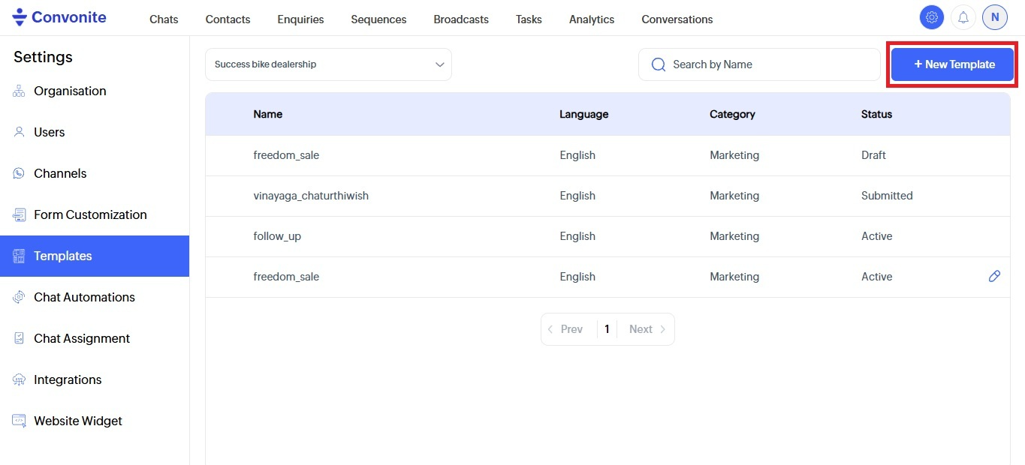Click the Channels WhatsApp icon in sidebar
Image resolution: width=1025 pixels, height=465 pixels.
pos(20,173)
